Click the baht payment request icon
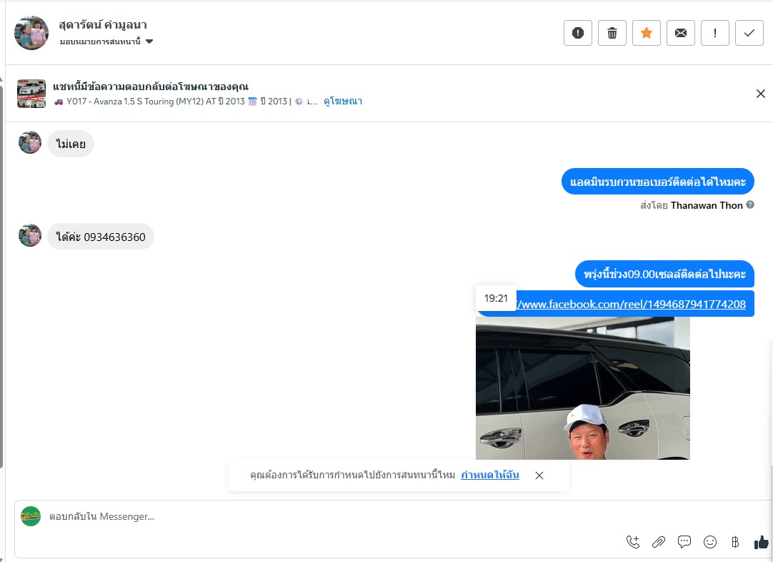The width and height of the screenshot is (773, 562). (735, 542)
